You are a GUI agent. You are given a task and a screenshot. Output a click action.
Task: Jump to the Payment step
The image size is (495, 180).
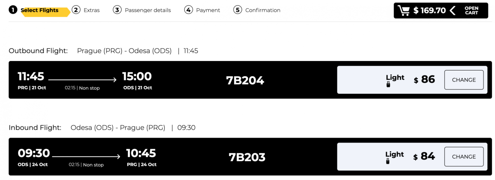point(208,10)
